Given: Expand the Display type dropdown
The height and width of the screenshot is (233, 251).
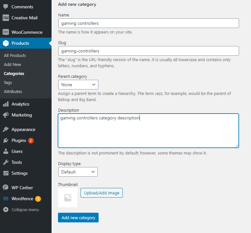Looking at the screenshot, I should 78,172.
